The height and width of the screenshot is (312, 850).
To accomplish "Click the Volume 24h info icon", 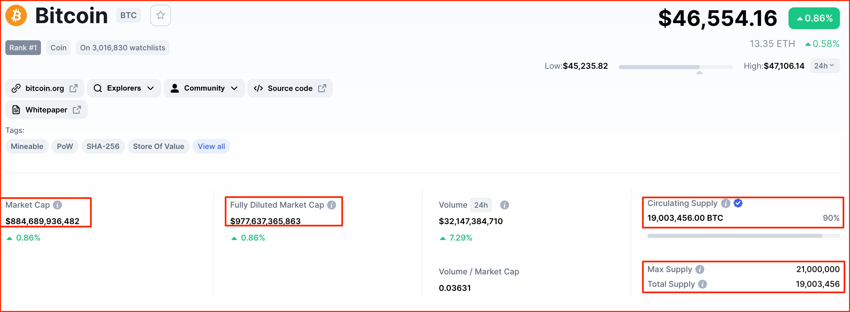I will (x=504, y=205).
